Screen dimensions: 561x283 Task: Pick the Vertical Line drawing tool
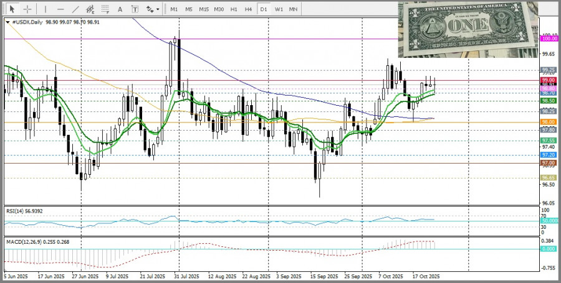44,9
